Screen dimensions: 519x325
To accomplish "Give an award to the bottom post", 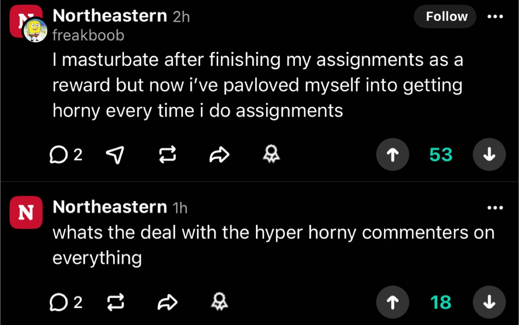I will [219, 302].
